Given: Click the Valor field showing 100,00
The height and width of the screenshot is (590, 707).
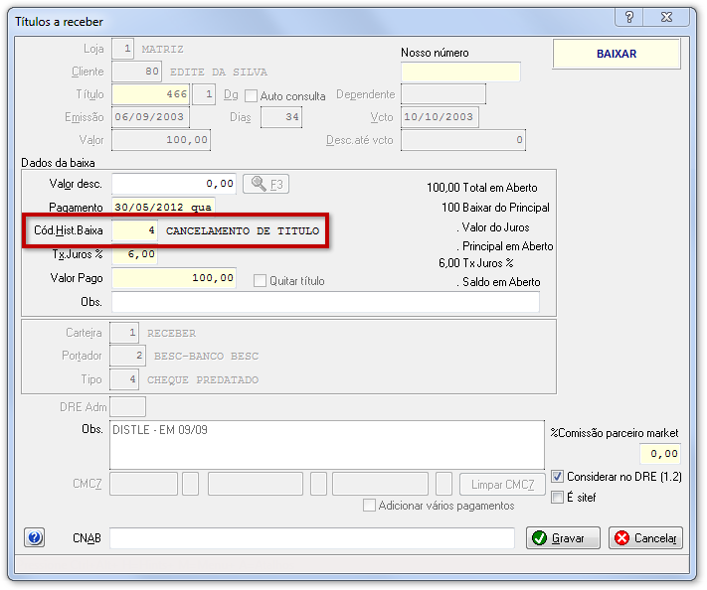Looking at the screenshot, I should [x=161, y=140].
